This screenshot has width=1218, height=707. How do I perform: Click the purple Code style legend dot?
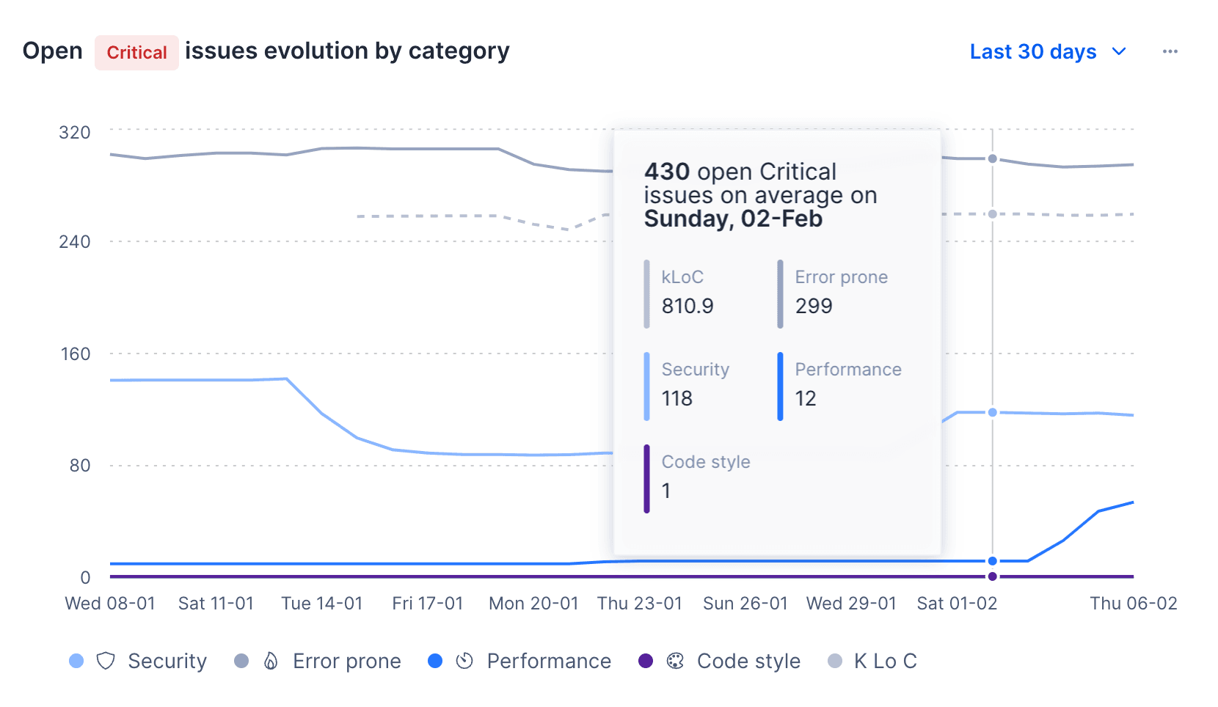tap(646, 661)
